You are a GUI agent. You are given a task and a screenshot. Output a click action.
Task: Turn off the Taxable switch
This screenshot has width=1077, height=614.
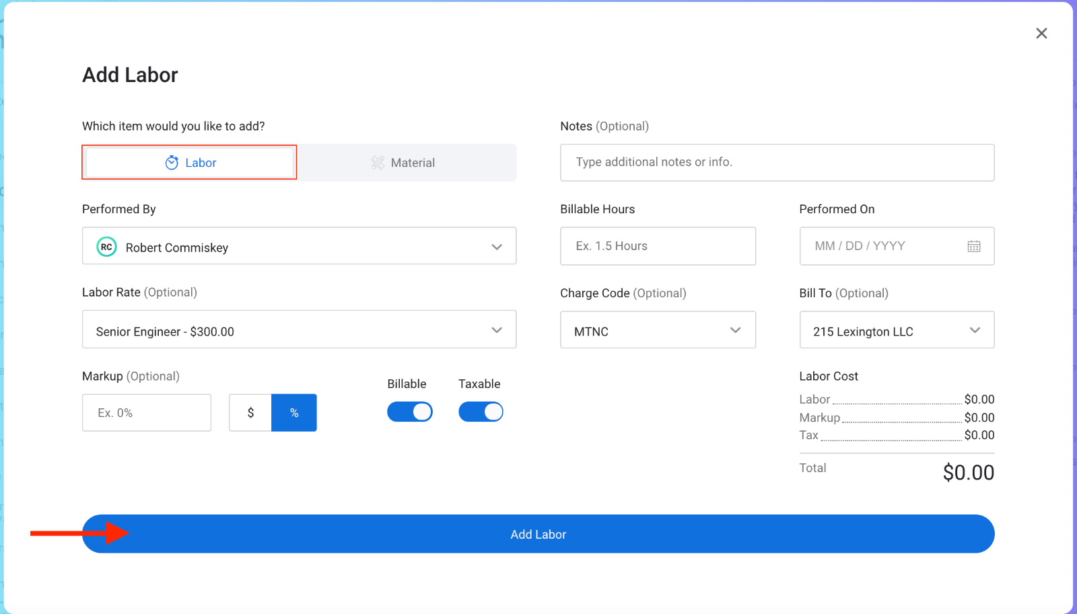tap(481, 412)
